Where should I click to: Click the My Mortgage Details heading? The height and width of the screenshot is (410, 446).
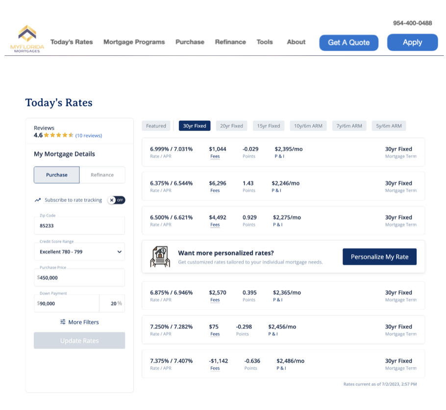point(64,154)
